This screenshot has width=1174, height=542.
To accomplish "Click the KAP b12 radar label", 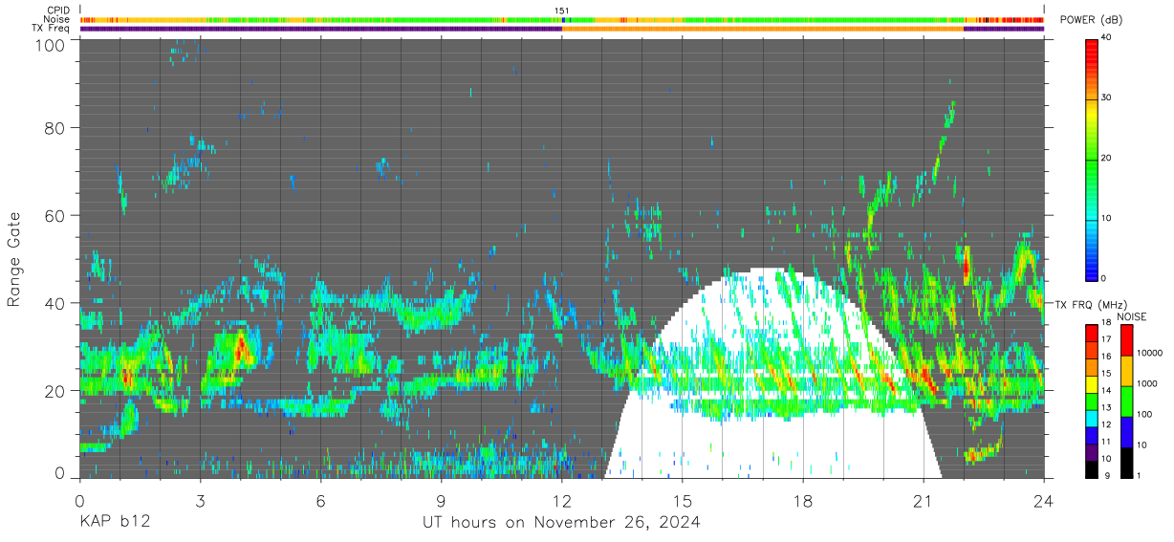I will (x=114, y=522).
